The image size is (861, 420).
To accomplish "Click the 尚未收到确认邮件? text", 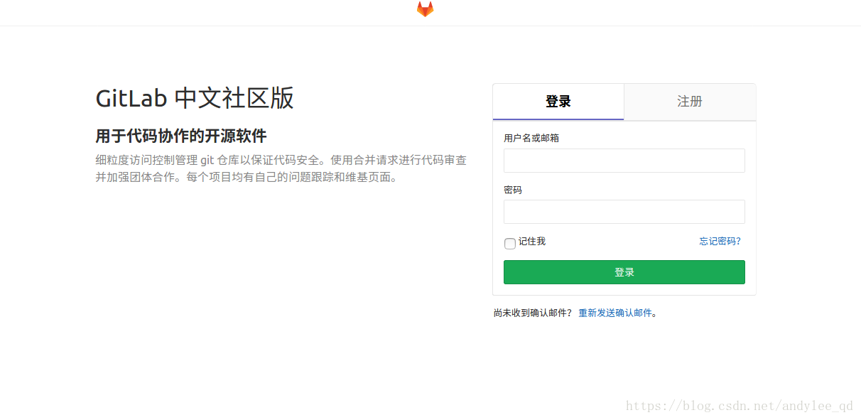I will click(533, 313).
